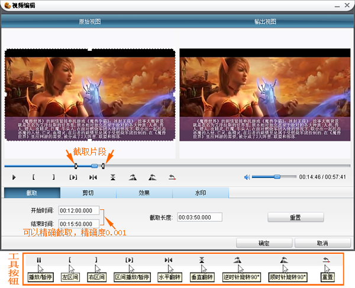Click the 视频编辑 app icon in title bar
The height and width of the screenshot is (288, 355).
7,5
